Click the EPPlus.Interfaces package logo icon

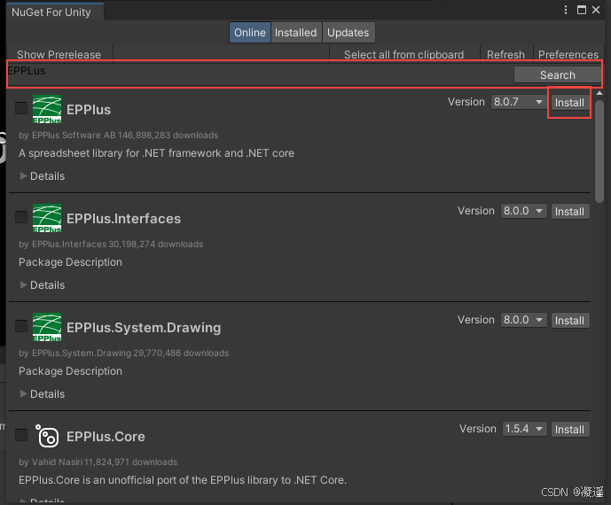[x=47, y=218]
